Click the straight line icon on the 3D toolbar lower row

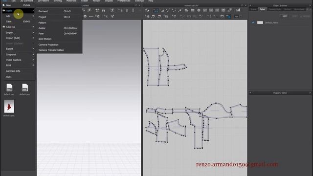[x=91, y=16]
